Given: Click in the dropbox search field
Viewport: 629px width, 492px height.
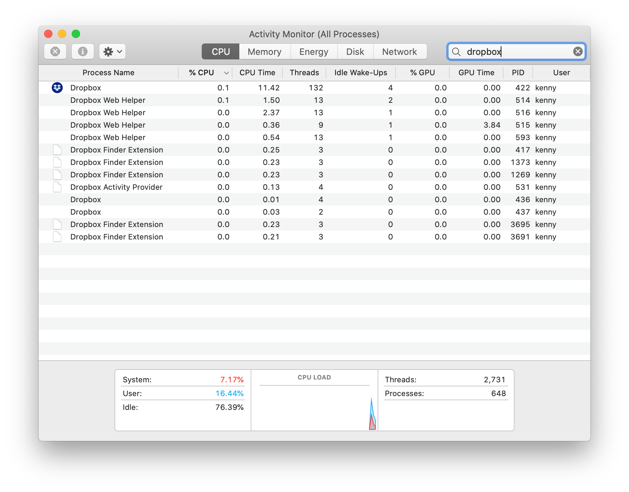Looking at the screenshot, I should click(517, 52).
